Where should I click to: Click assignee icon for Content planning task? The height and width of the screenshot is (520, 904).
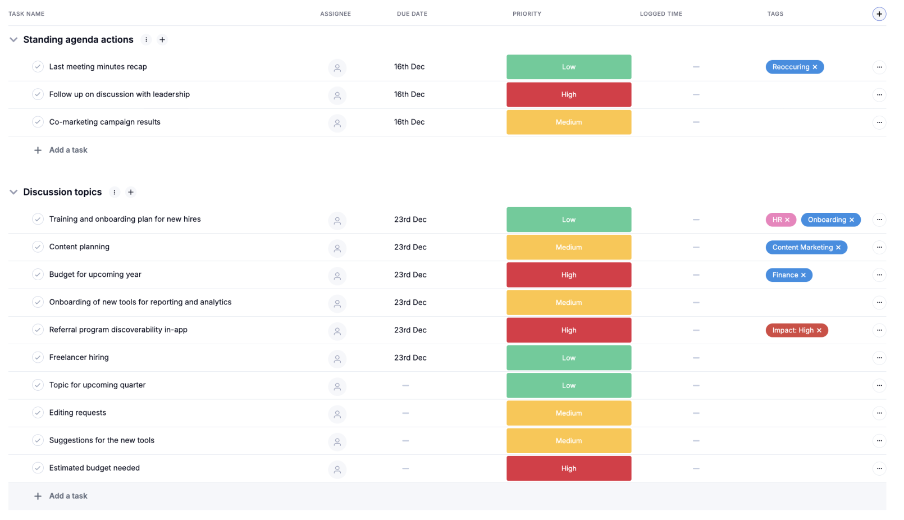click(337, 248)
